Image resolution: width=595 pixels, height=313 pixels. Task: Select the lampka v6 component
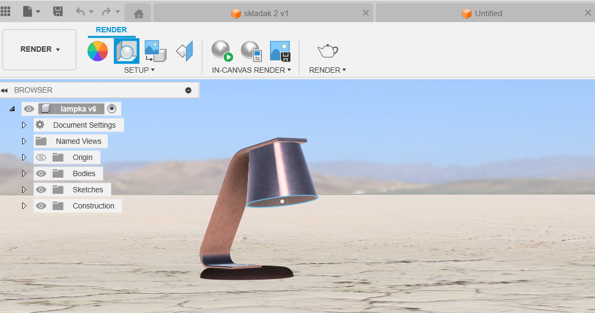(x=78, y=109)
